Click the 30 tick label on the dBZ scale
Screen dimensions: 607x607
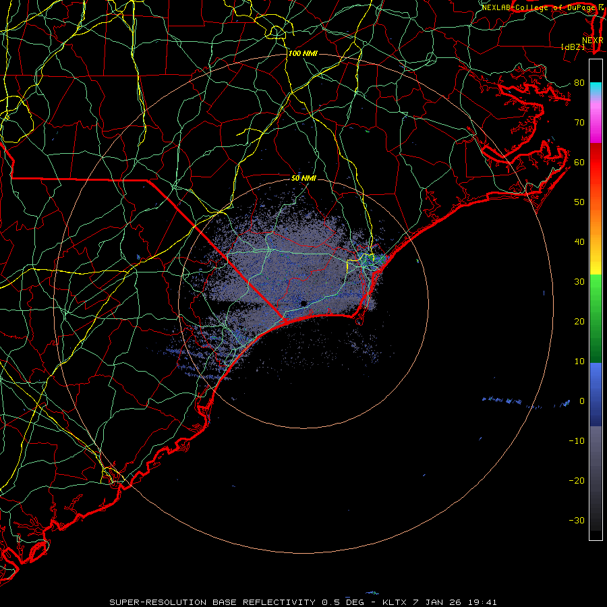[579, 282]
